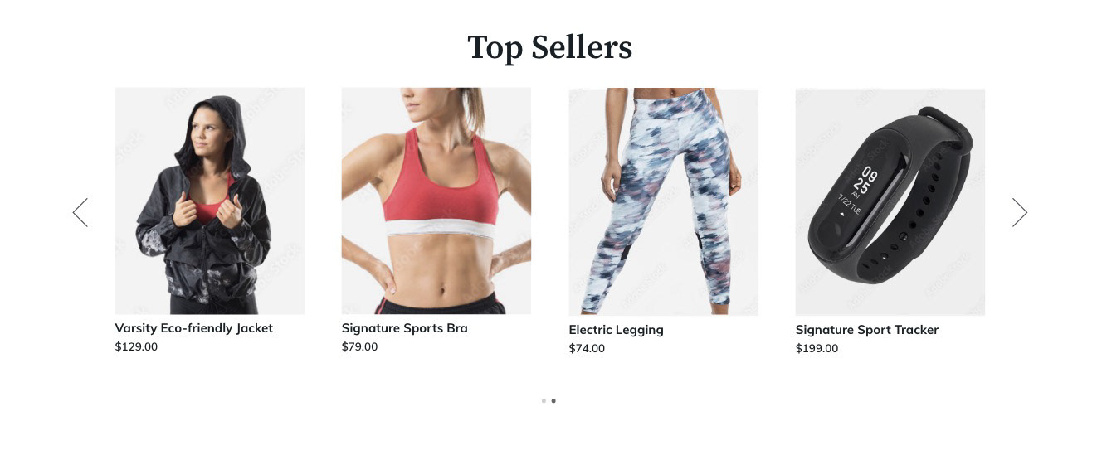Click the Signature Sport Tracker title link
The image size is (1097, 455).
point(867,330)
